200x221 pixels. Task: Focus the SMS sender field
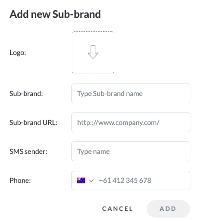point(131,152)
